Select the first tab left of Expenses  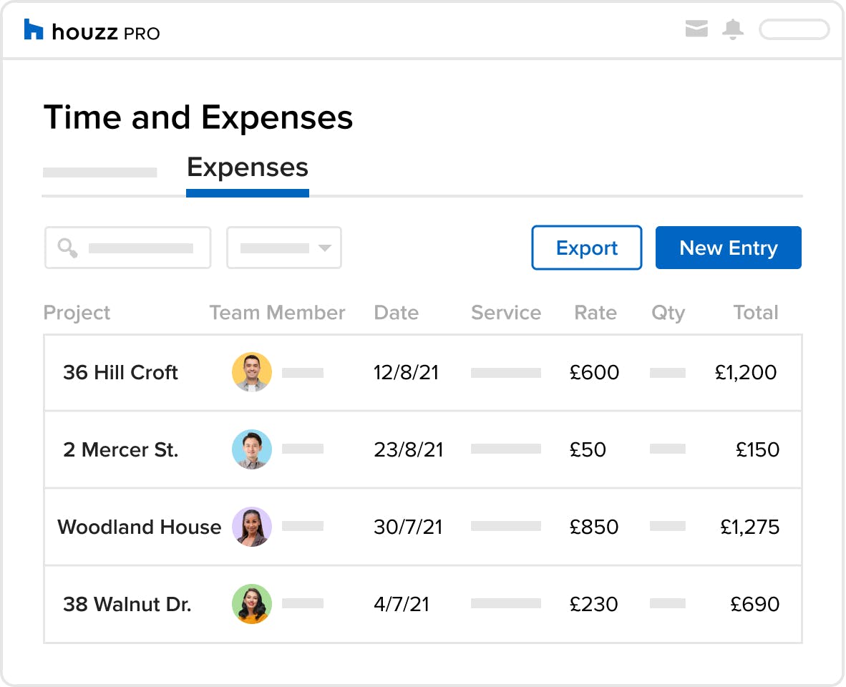point(99,171)
